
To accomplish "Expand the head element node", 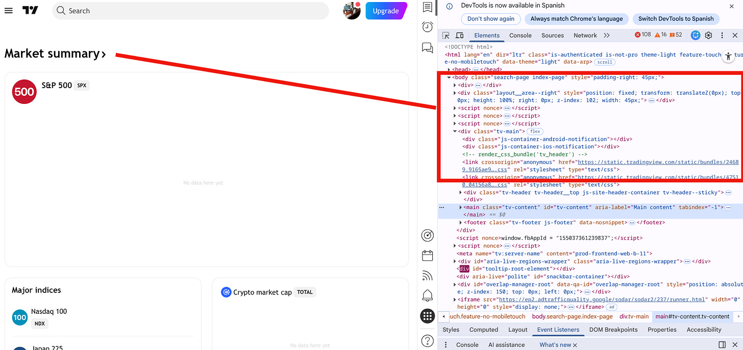I will (x=449, y=70).
